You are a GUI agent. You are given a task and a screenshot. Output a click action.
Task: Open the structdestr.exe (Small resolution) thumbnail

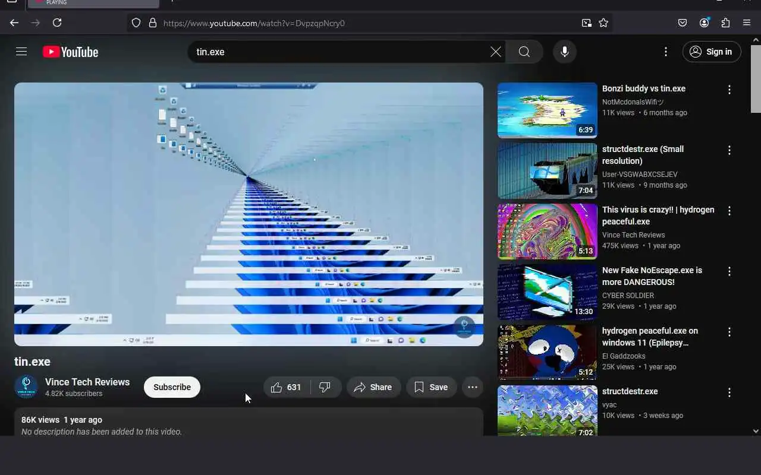tap(547, 171)
